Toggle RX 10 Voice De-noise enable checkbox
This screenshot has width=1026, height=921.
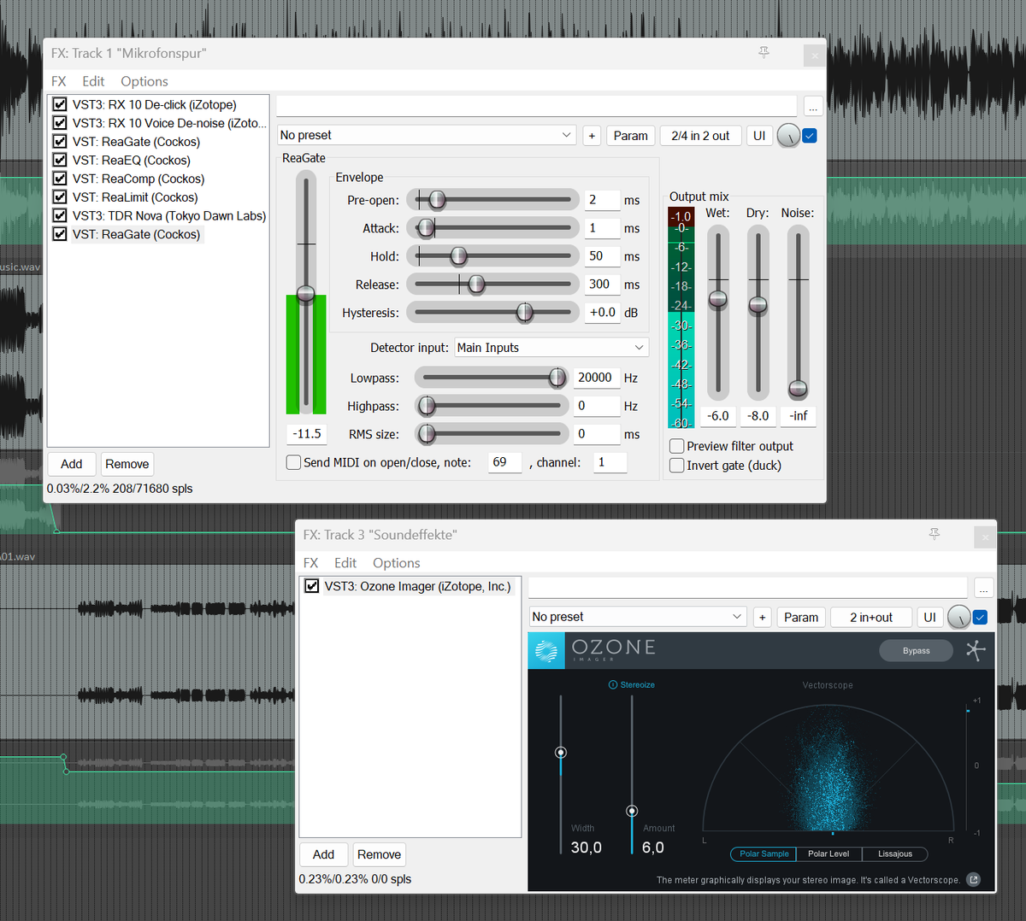point(60,123)
